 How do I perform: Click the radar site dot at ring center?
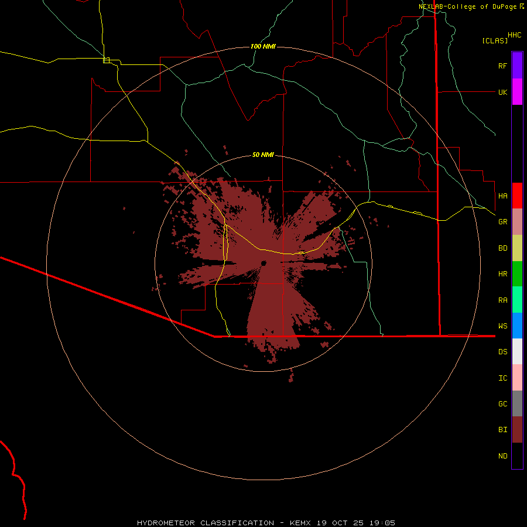click(x=263, y=263)
